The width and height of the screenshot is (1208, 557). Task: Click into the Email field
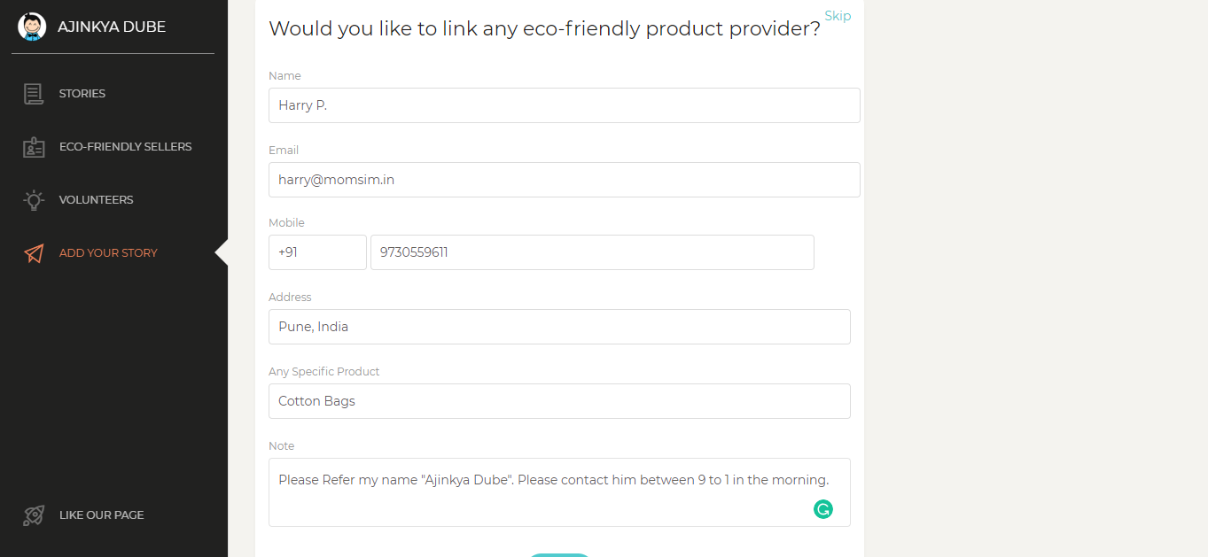(x=564, y=180)
